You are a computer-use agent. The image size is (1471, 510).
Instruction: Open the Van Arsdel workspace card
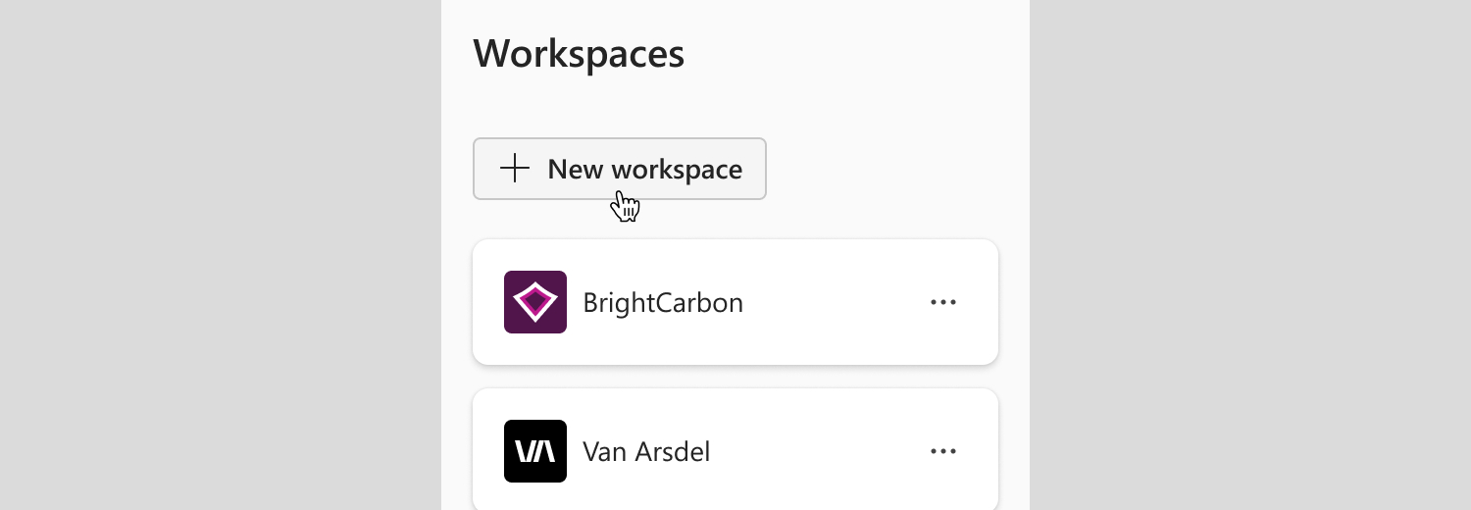click(x=735, y=449)
